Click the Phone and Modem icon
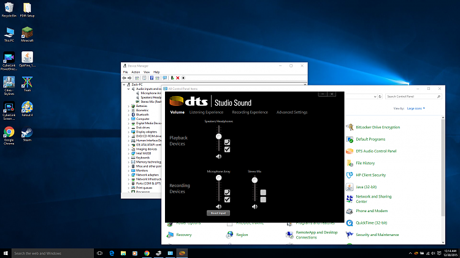Screen dimensions: 460x258 pyautogui.click(x=350, y=211)
